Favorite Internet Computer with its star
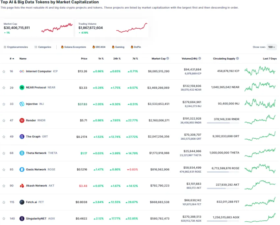The width and height of the screenshot is (280, 225). pos(4,71)
